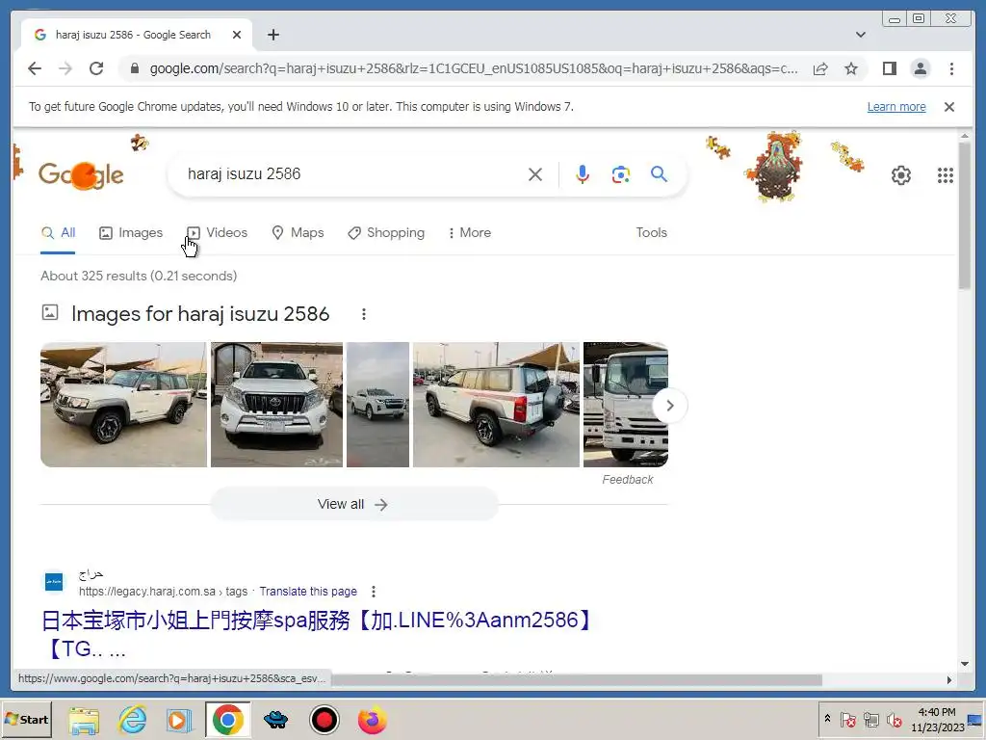Open the Chrome profile menu
Screen dimensions: 986x740
tap(920, 68)
